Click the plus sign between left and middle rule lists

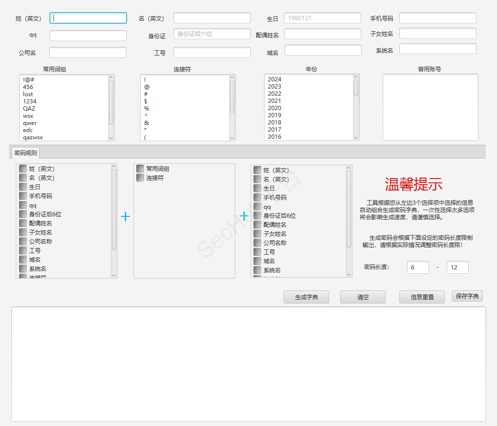(125, 217)
